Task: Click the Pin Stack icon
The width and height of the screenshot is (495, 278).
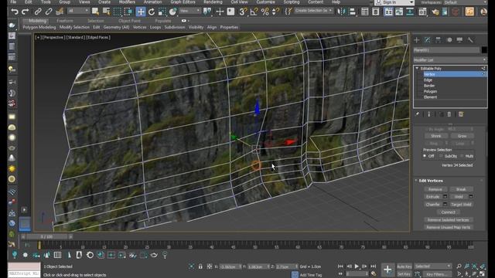Action: coord(418,114)
